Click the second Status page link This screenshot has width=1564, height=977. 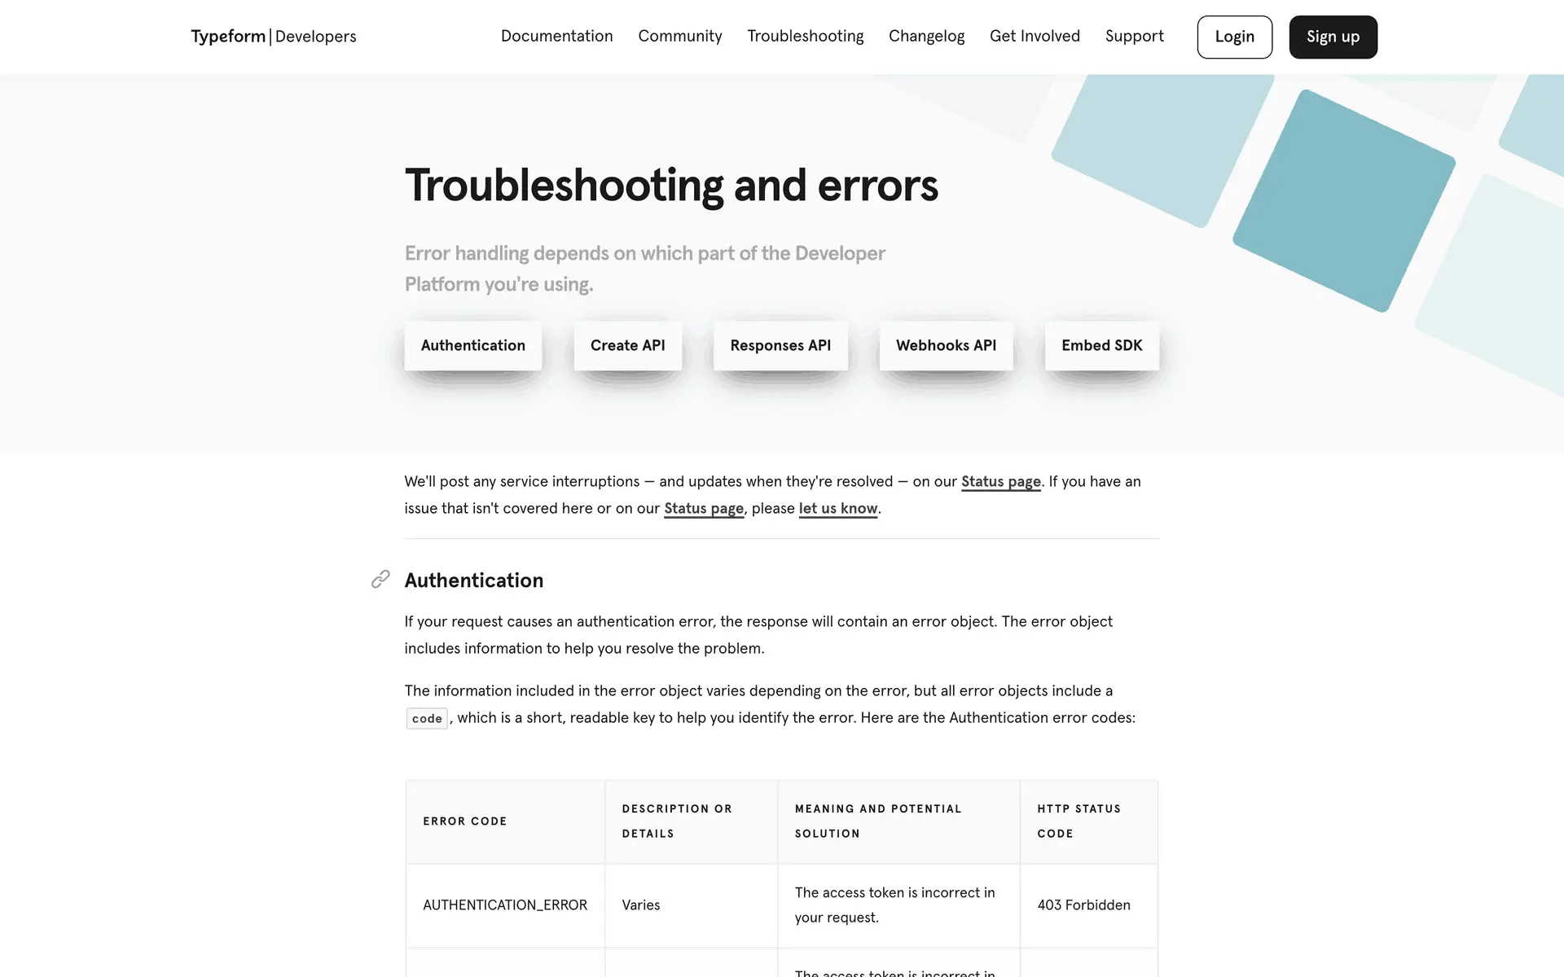(x=703, y=508)
